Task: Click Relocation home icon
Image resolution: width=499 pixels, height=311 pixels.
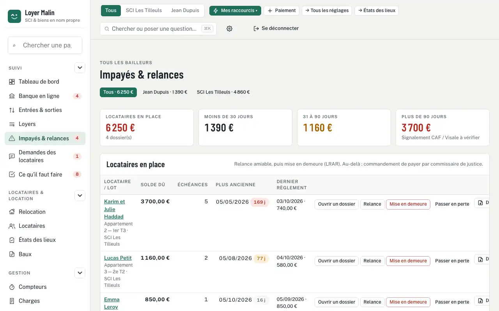Action: [x=12, y=212]
